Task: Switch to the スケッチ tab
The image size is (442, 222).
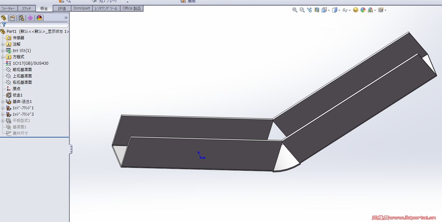Action: point(26,9)
